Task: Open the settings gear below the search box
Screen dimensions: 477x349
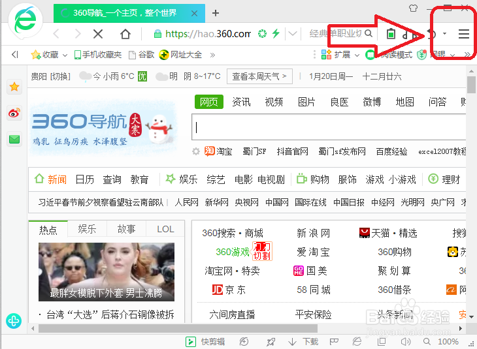Action: click(196, 151)
